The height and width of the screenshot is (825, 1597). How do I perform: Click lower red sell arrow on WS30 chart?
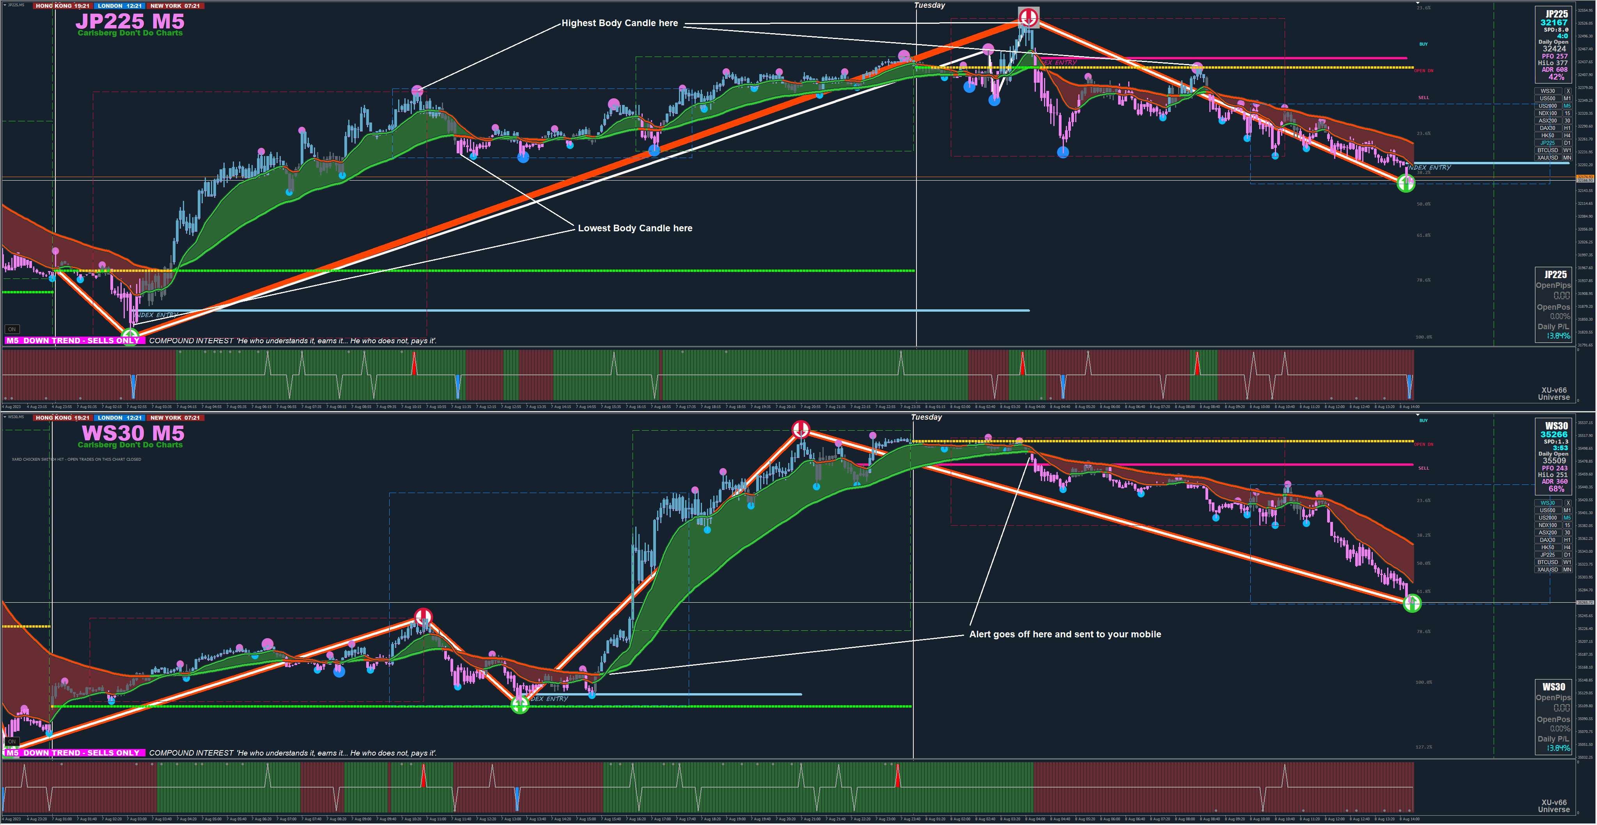(x=423, y=617)
